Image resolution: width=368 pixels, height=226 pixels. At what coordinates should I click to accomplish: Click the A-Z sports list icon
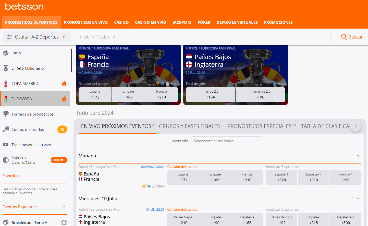(x=10, y=37)
